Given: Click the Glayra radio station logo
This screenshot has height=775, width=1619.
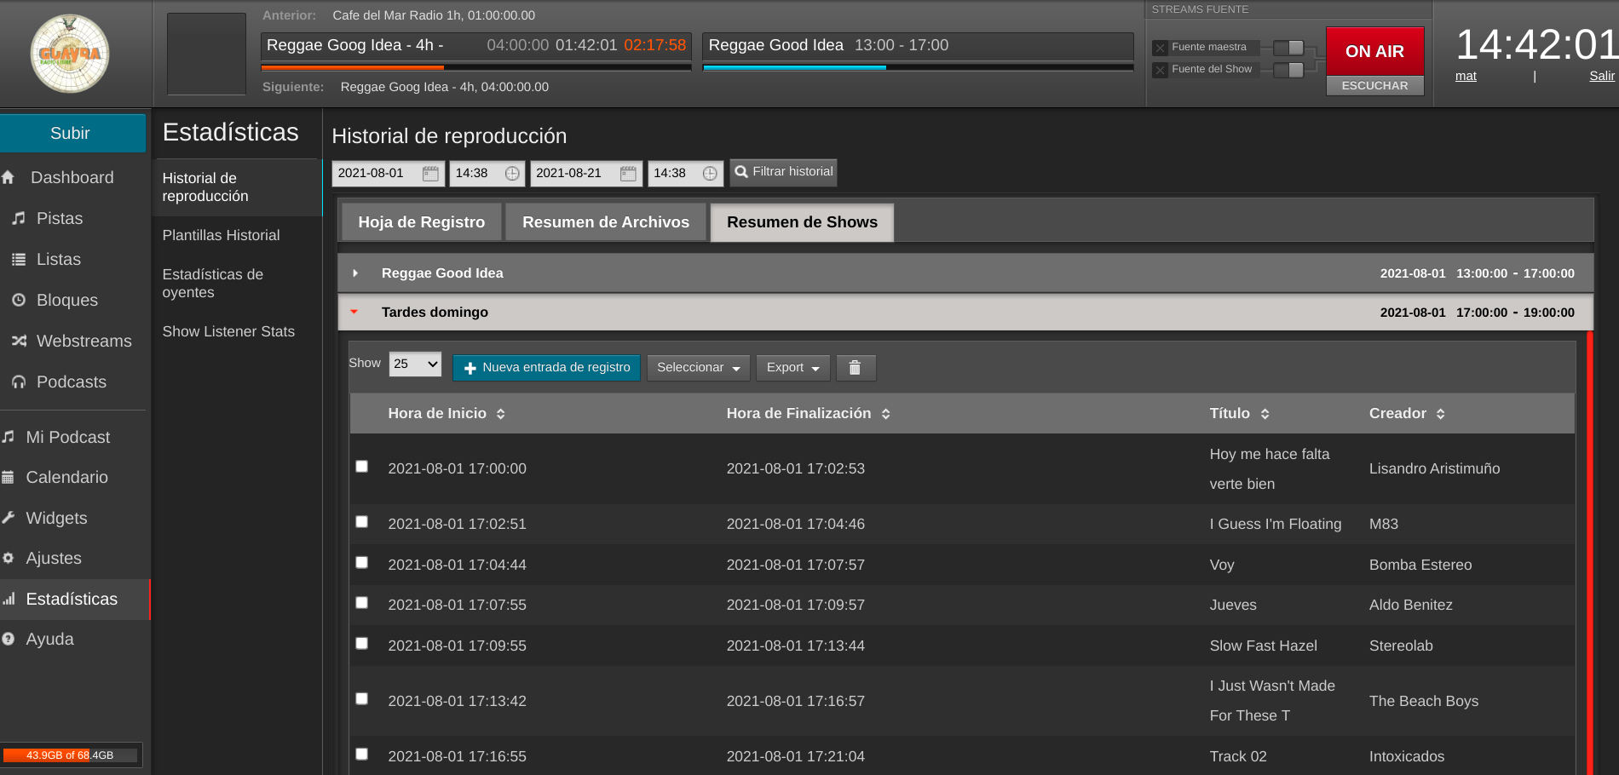Looking at the screenshot, I should click(x=70, y=54).
